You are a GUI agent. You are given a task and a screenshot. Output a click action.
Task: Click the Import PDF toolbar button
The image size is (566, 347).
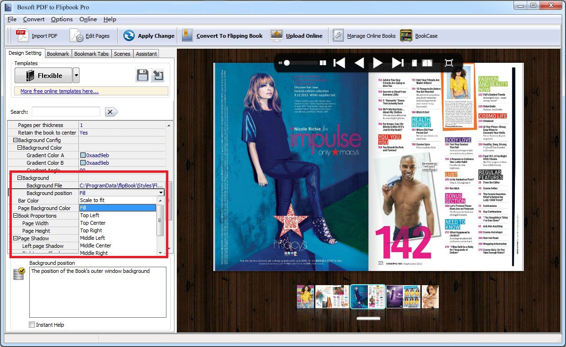[x=37, y=36]
